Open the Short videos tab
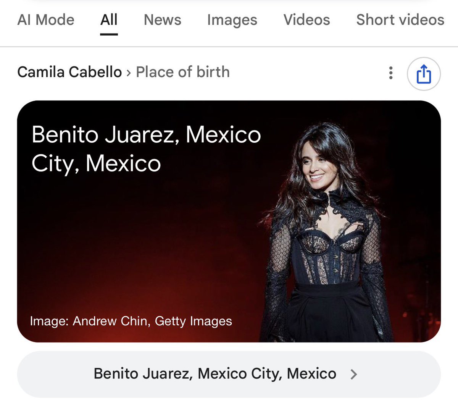 click(400, 20)
